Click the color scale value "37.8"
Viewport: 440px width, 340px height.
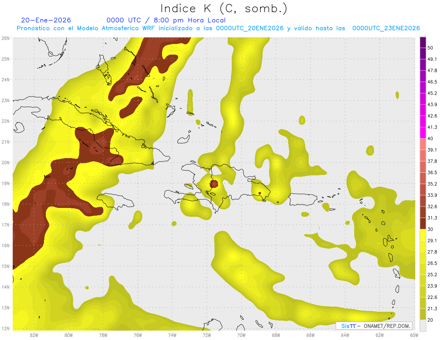coord(432,161)
